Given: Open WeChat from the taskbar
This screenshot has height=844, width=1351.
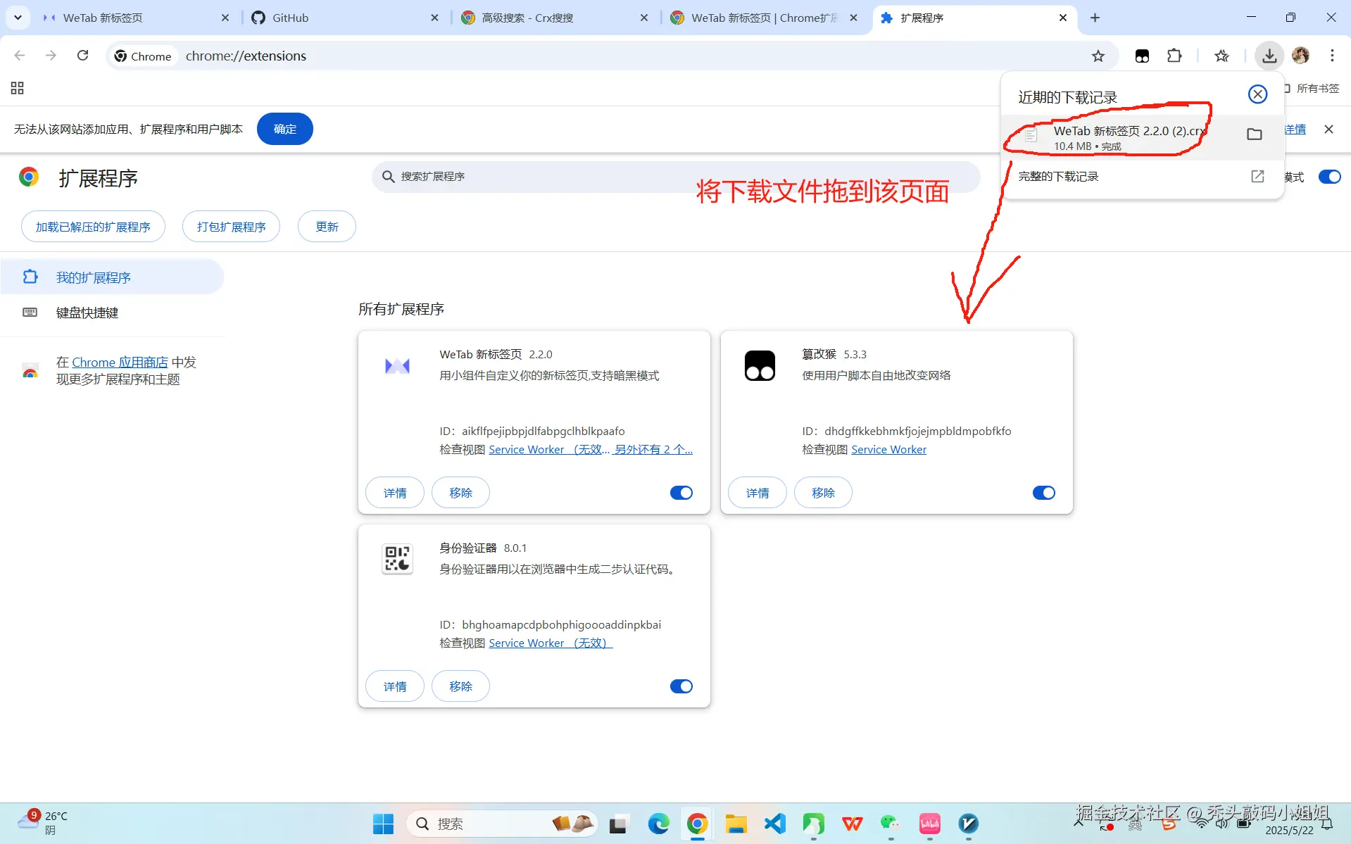Looking at the screenshot, I should [x=891, y=824].
